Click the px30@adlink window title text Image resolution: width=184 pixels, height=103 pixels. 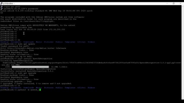tap(9, 4)
